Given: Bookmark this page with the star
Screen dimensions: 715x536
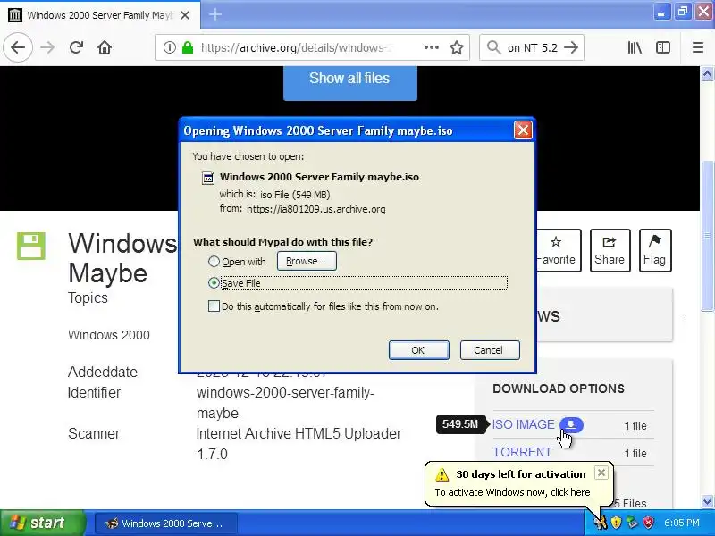Looking at the screenshot, I should (x=457, y=47).
